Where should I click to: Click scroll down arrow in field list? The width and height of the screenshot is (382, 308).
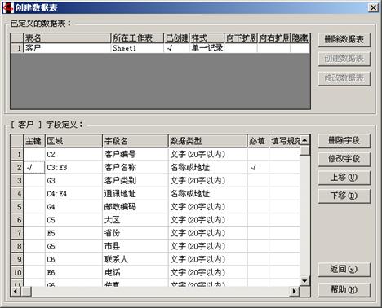point(304,281)
